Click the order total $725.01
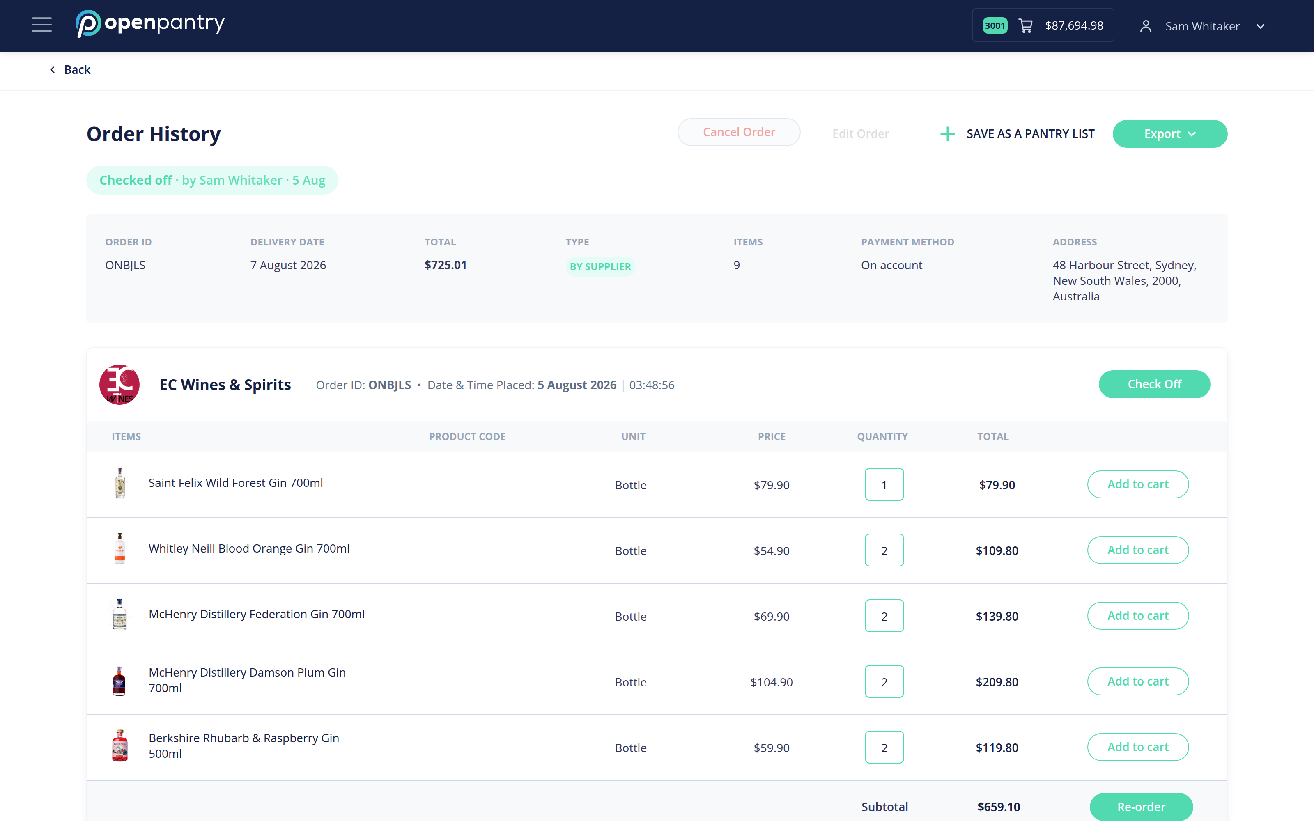Viewport: 1314px width, 821px height. click(x=445, y=265)
